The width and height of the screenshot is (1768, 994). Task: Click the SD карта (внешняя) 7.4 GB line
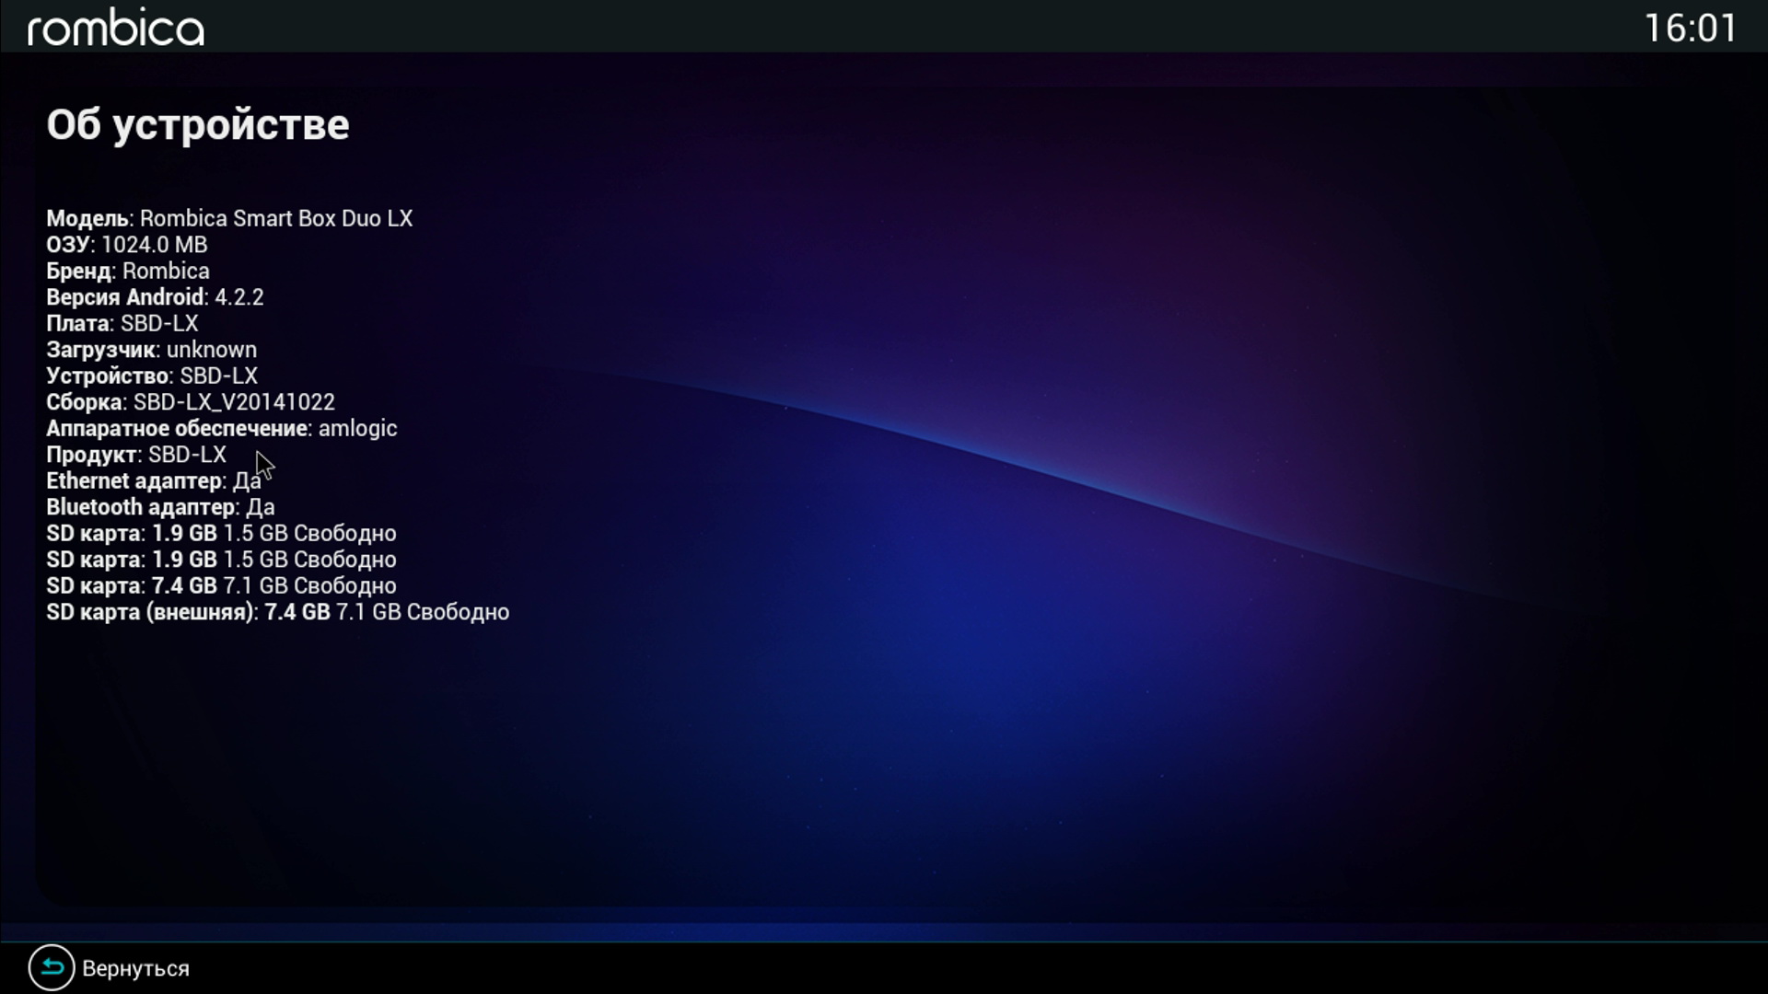point(277,612)
